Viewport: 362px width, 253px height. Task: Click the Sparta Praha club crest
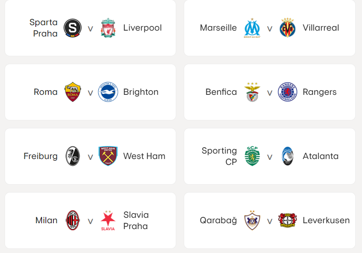coord(72,28)
